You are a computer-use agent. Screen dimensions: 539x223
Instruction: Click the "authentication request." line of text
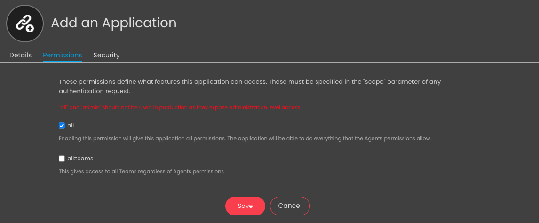(x=95, y=91)
